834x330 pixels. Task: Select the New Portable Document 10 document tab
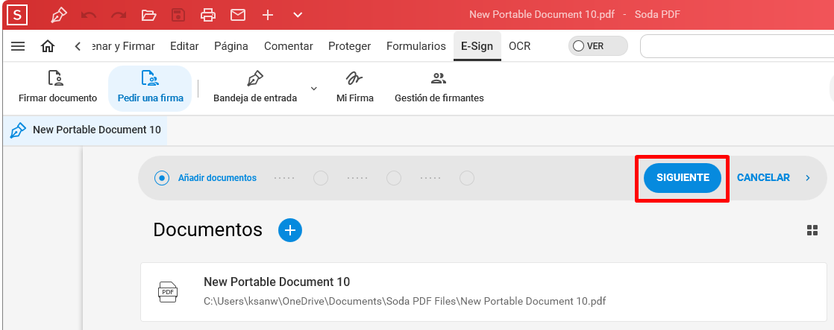pos(85,130)
